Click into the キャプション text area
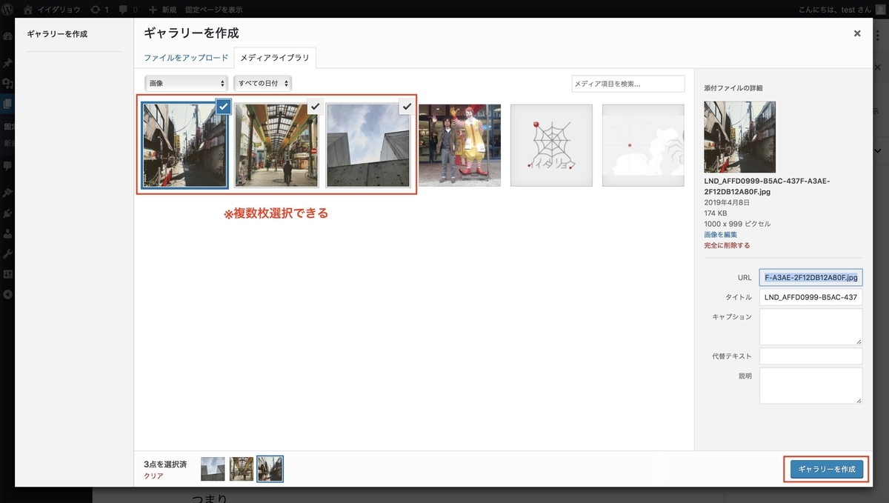 coord(810,327)
